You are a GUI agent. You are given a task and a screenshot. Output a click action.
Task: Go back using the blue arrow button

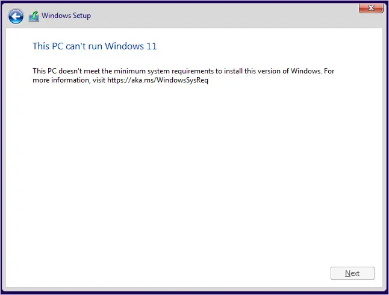tap(16, 16)
